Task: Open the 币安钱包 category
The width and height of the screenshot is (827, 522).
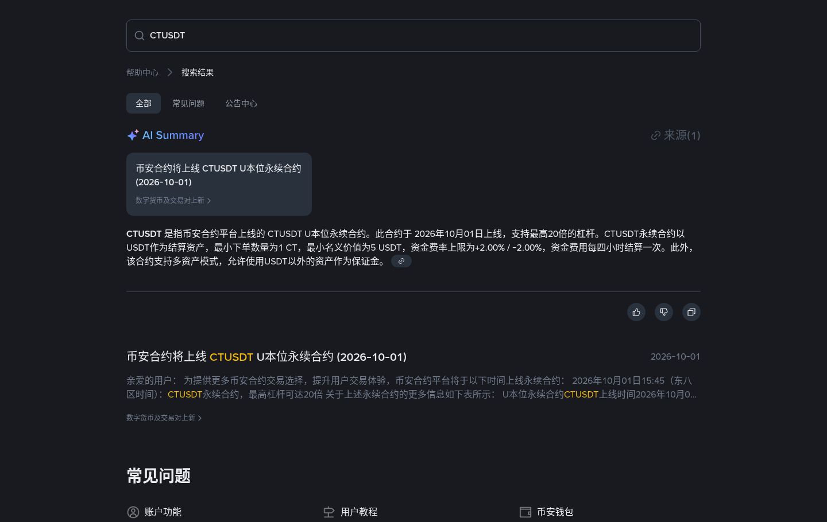Action: point(555,512)
